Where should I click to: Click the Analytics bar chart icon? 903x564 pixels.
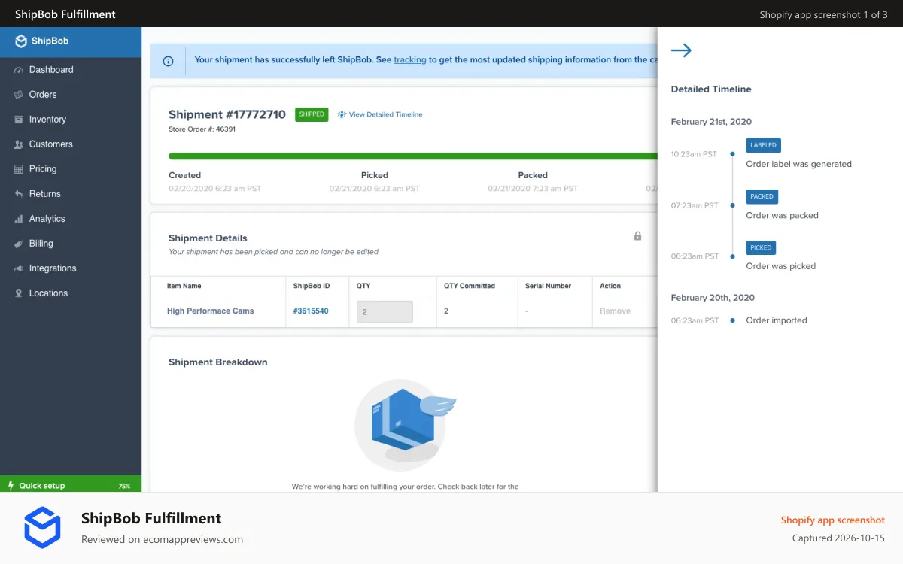click(x=19, y=219)
